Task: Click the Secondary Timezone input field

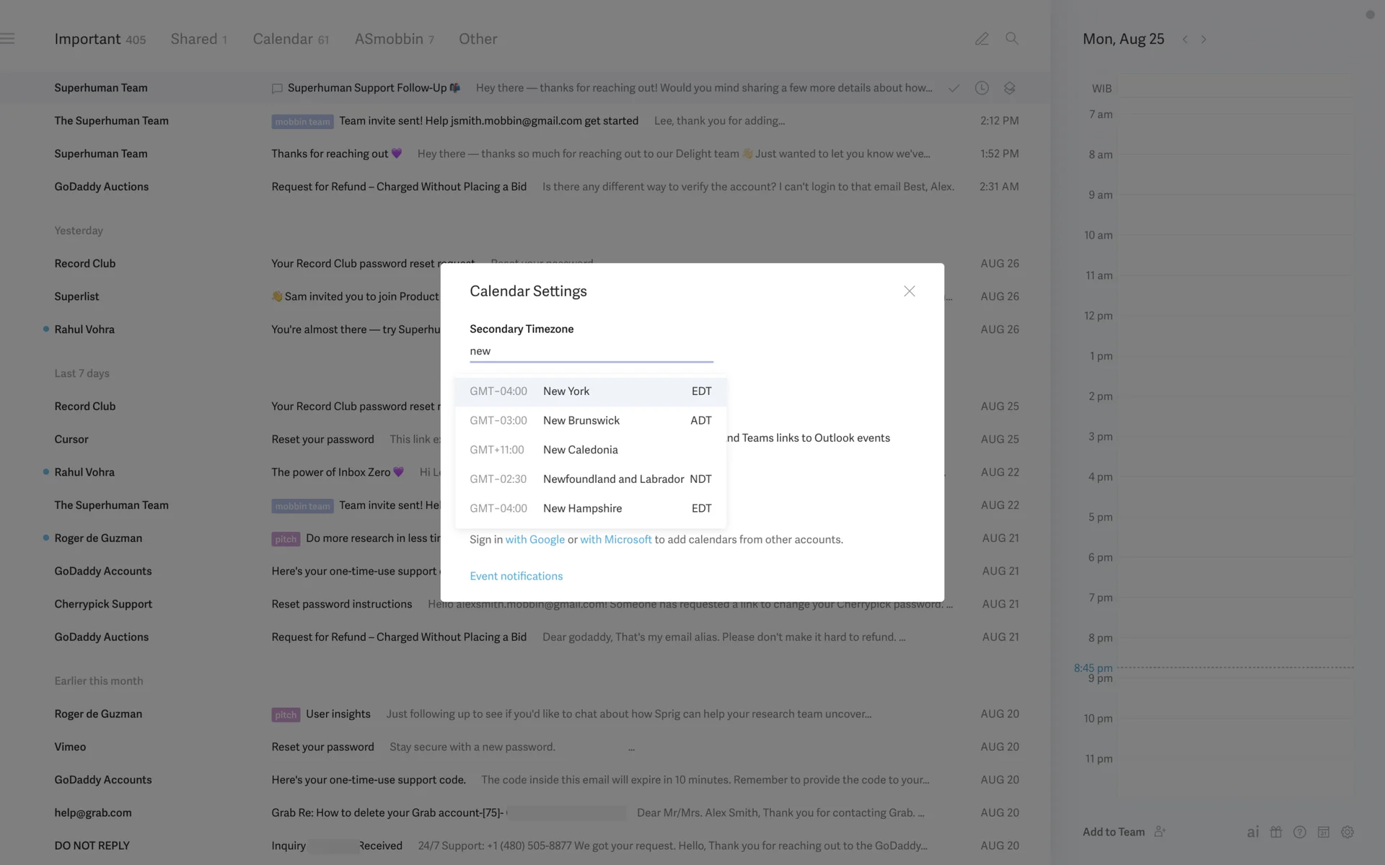Action: click(x=591, y=351)
